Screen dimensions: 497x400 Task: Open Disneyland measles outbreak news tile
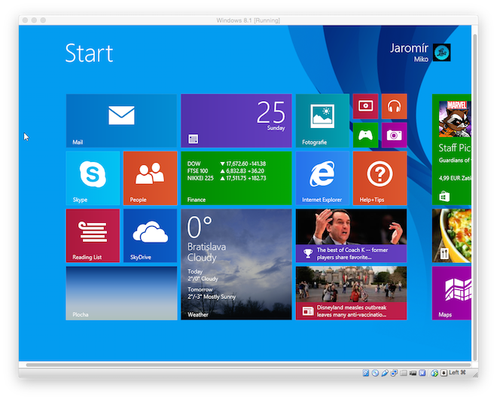point(351,293)
